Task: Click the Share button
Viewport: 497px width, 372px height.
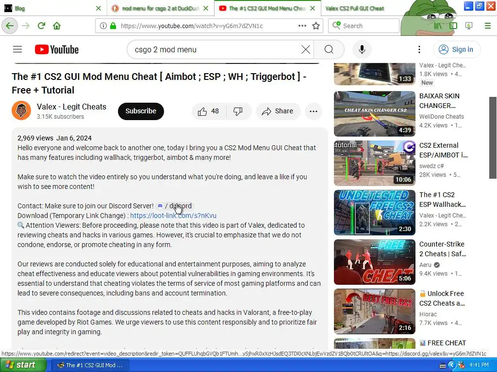Action: click(278, 111)
